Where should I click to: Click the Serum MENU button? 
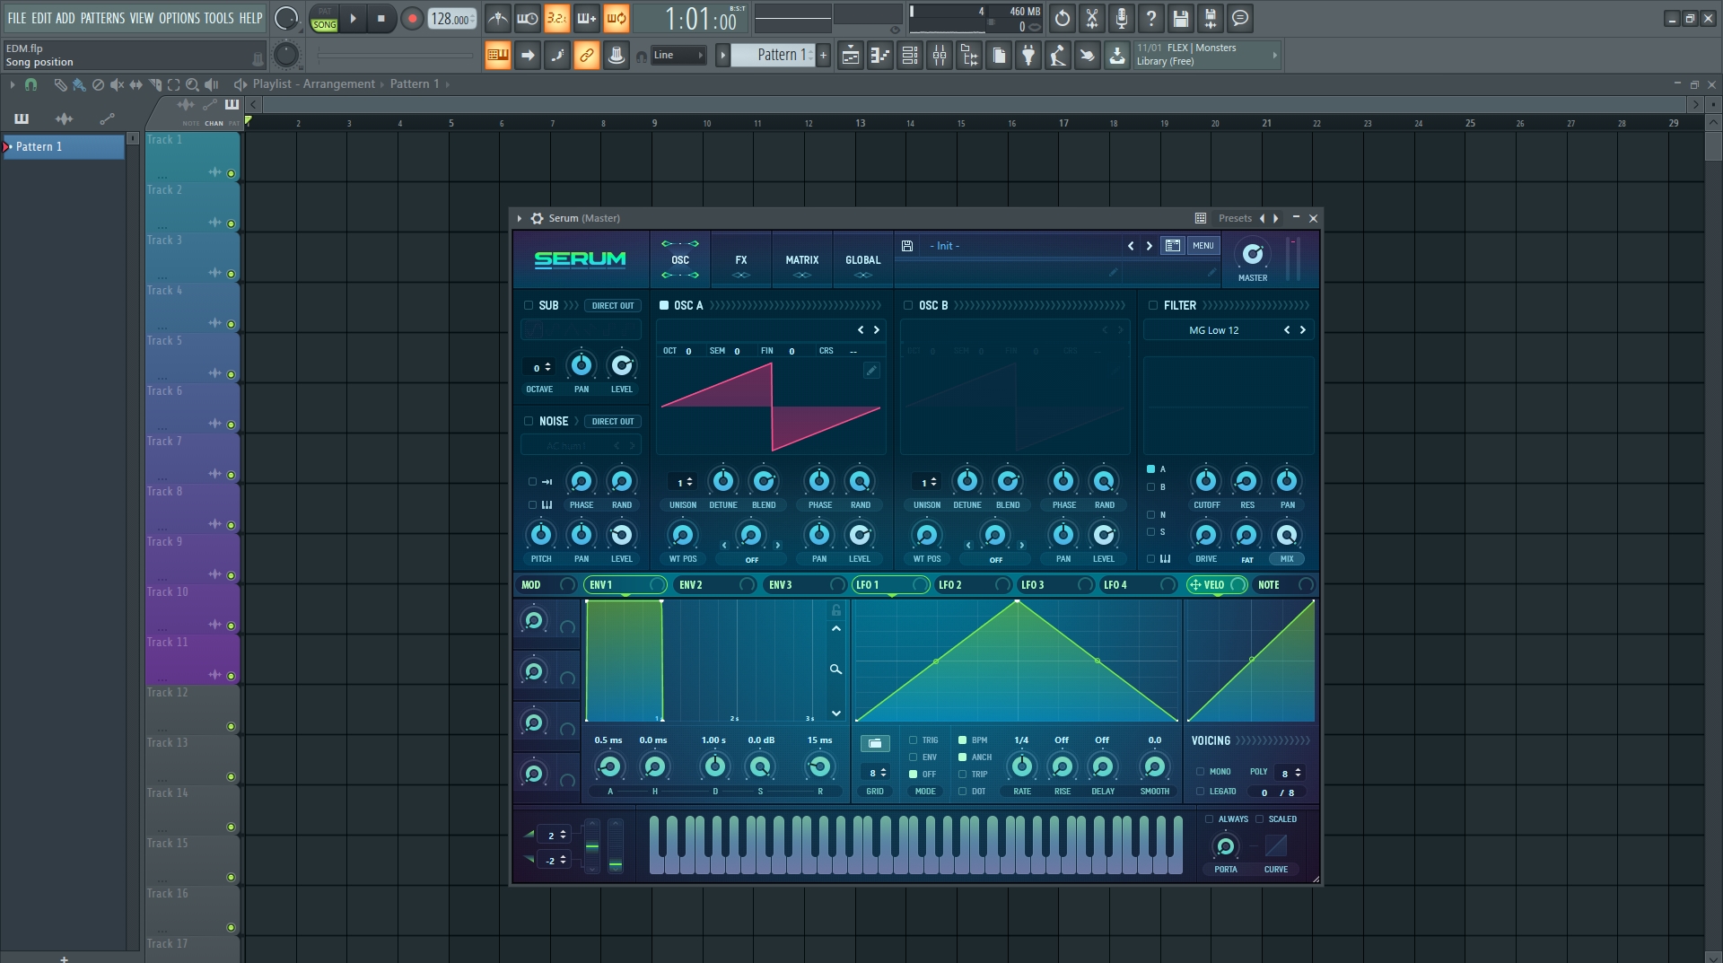click(x=1203, y=246)
